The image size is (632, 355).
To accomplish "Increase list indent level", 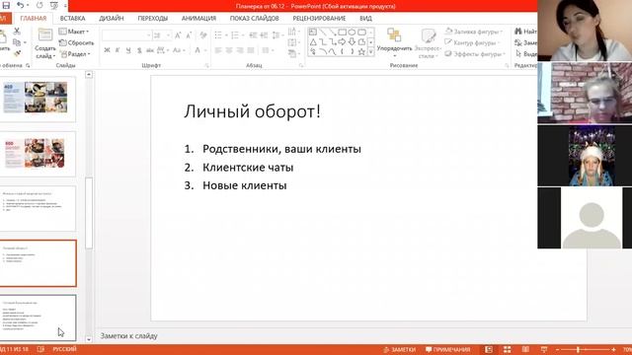I will [264, 35].
